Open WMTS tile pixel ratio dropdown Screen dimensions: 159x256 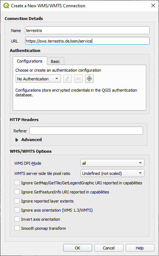[113, 173]
